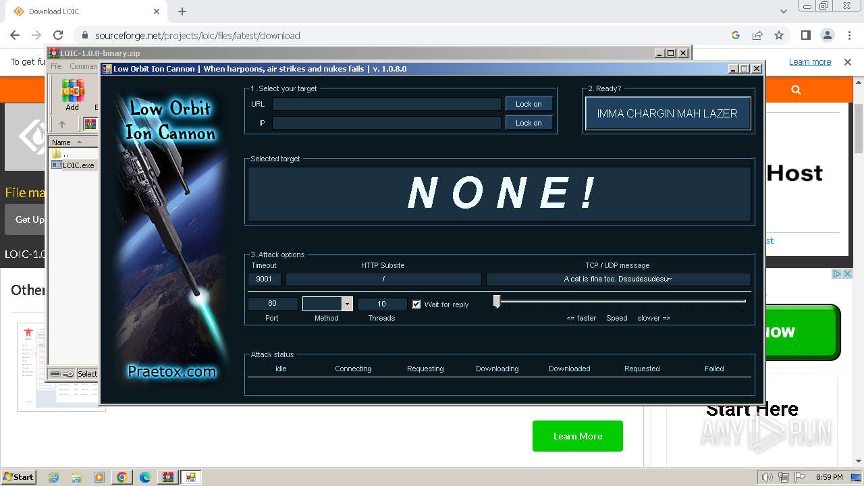Screen dimensions: 864x486
Task: Click the HTTP Subsite field showing /
Action: (x=383, y=279)
